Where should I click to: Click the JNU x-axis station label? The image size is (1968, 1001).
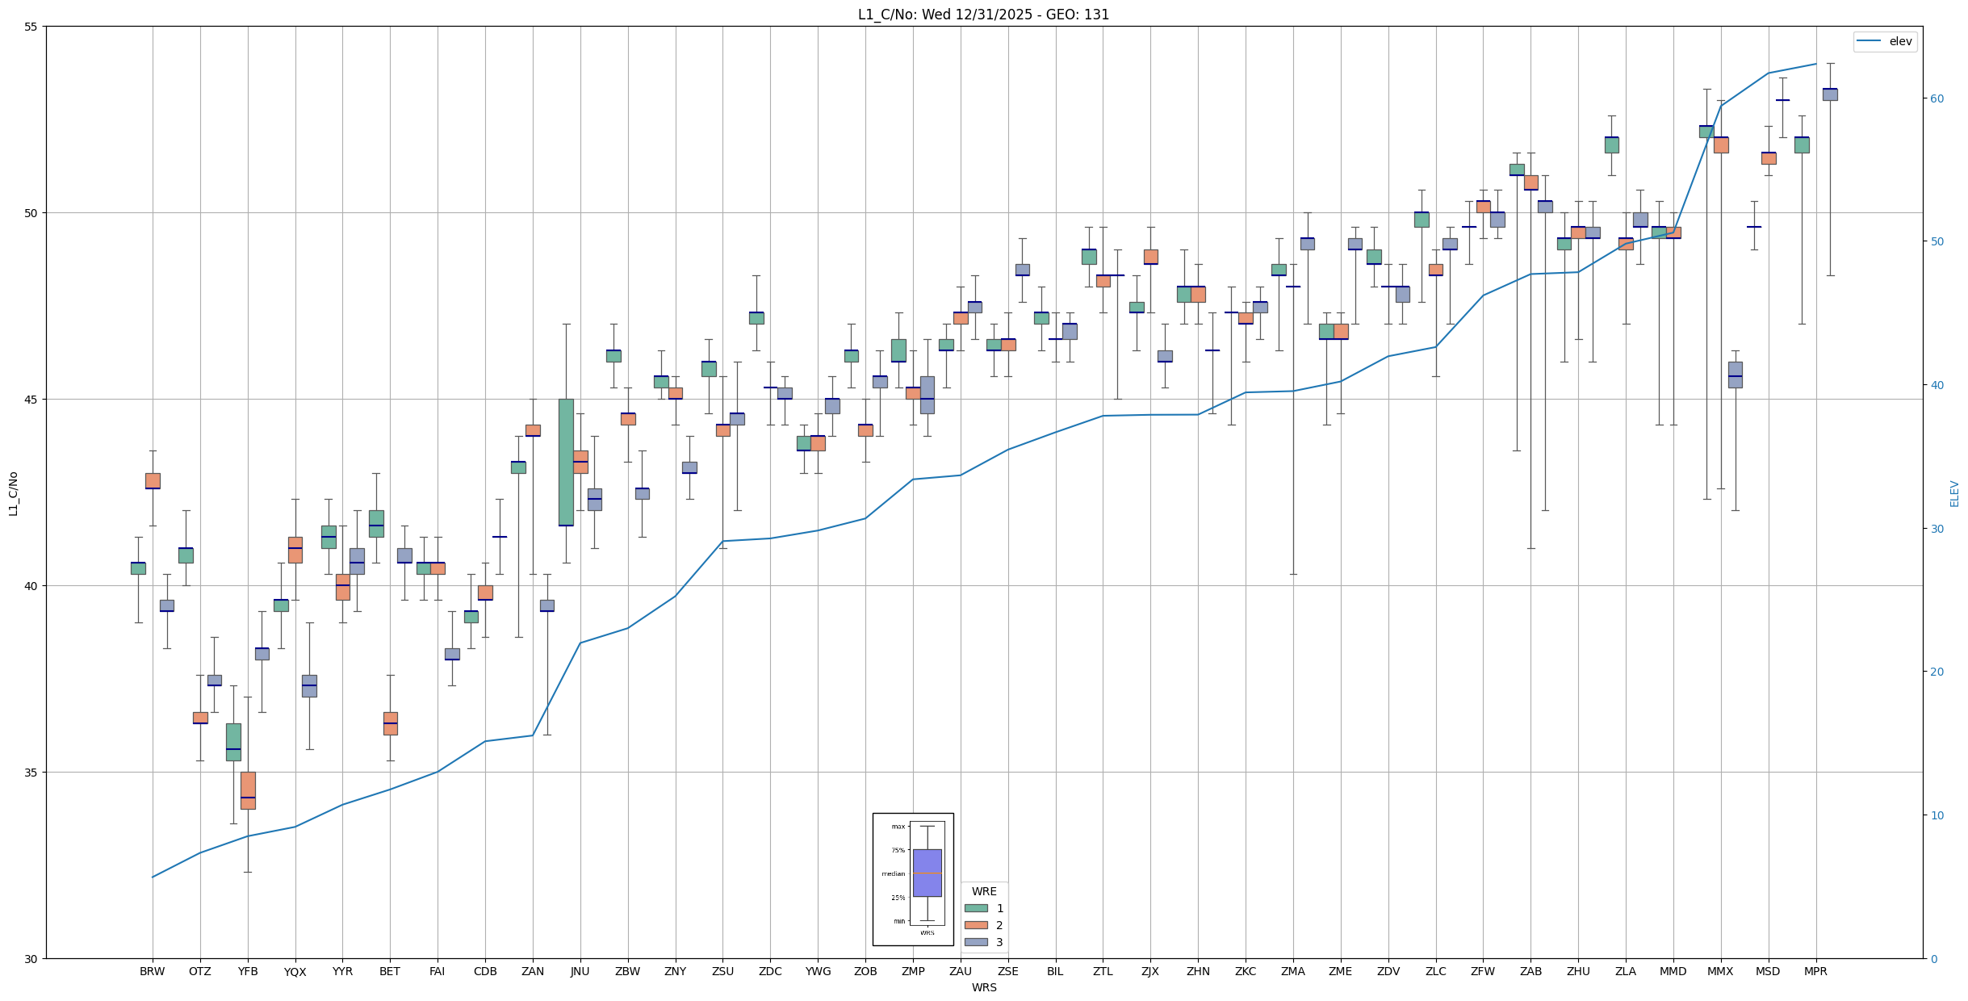pyautogui.click(x=580, y=971)
